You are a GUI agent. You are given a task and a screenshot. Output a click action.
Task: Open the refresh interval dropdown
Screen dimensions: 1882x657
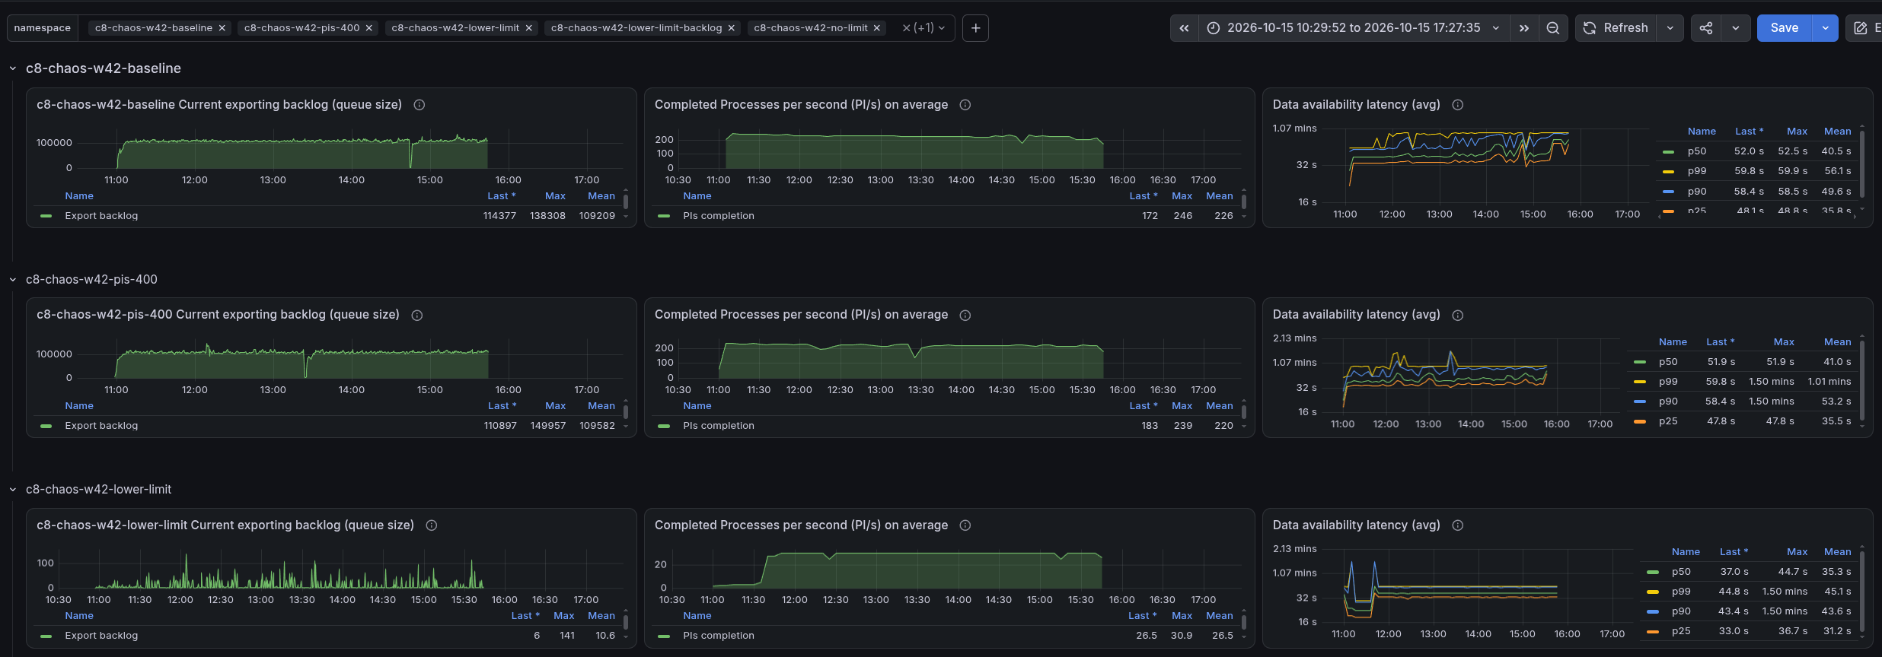coord(1670,28)
